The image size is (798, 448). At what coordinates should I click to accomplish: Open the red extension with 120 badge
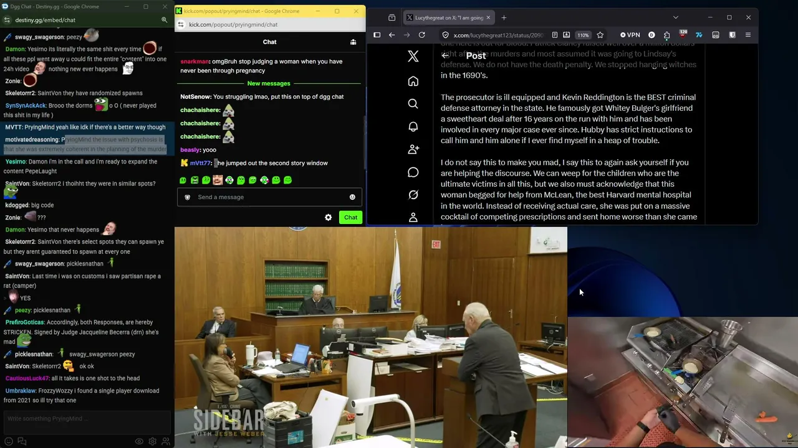click(683, 35)
